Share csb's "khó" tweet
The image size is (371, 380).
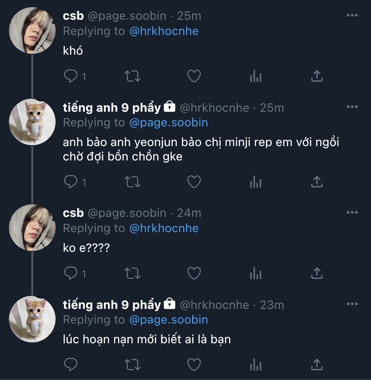click(x=317, y=76)
